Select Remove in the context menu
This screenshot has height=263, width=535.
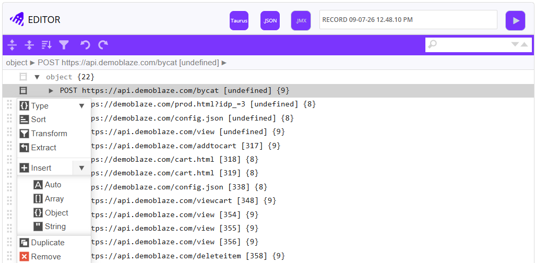click(54, 257)
